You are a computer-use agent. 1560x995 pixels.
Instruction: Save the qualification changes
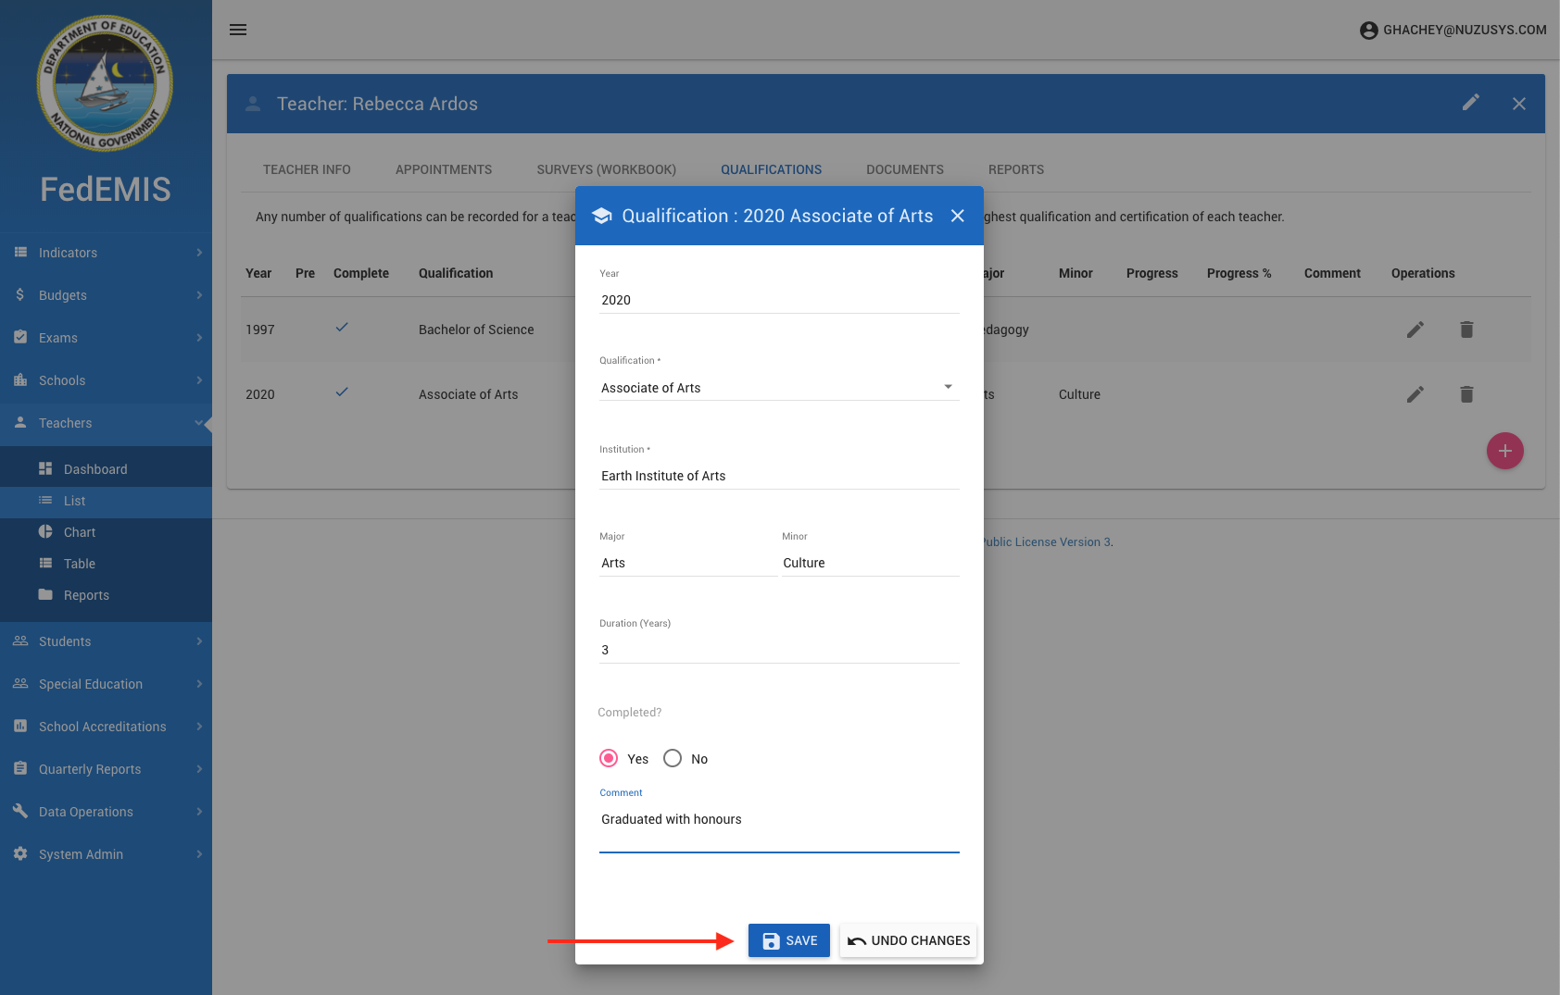tap(789, 940)
